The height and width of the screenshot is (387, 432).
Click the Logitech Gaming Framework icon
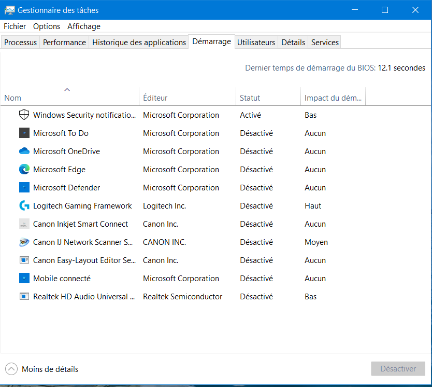(24, 205)
